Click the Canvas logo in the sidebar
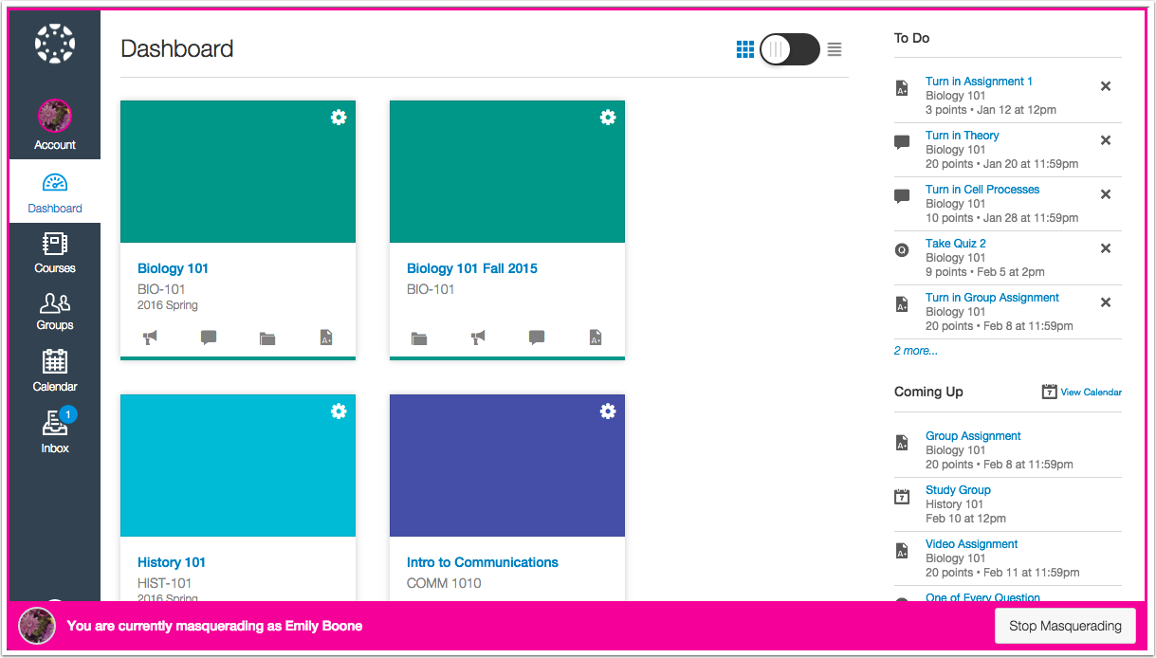 tap(55, 44)
